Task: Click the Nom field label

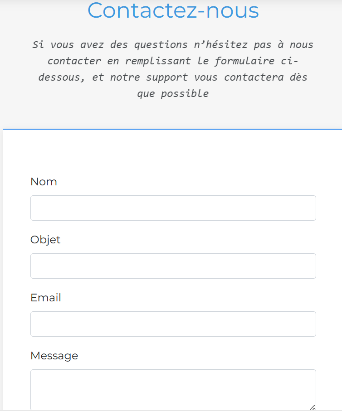Action: tap(44, 181)
